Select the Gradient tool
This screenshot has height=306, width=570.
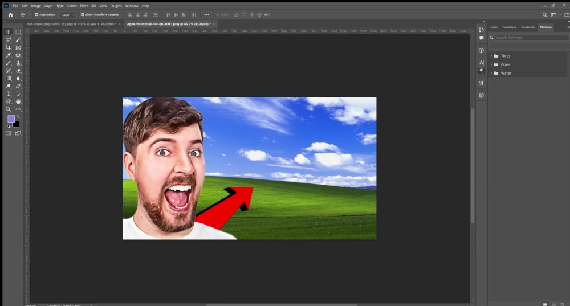pyautogui.click(x=9, y=78)
